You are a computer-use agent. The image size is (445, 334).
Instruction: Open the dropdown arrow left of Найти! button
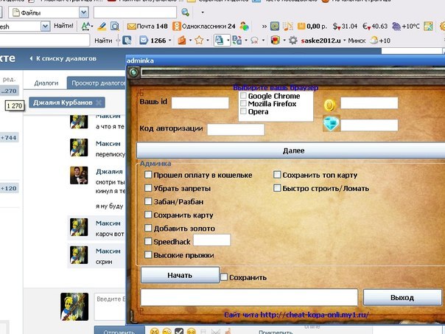click(45, 27)
